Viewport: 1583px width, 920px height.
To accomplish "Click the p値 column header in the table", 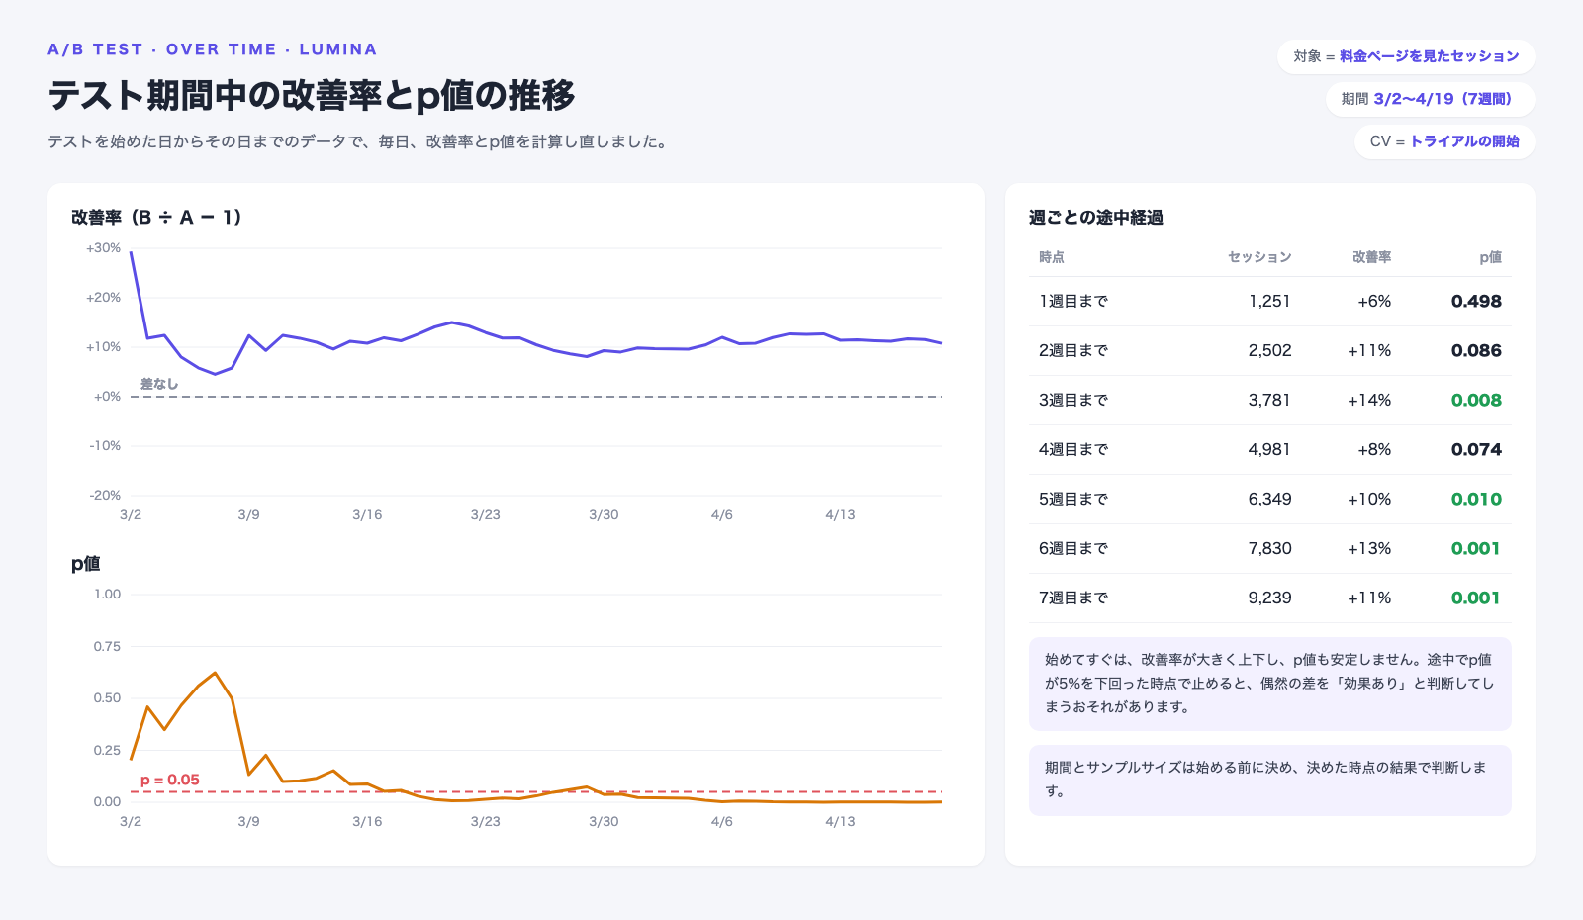I will click(1490, 257).
